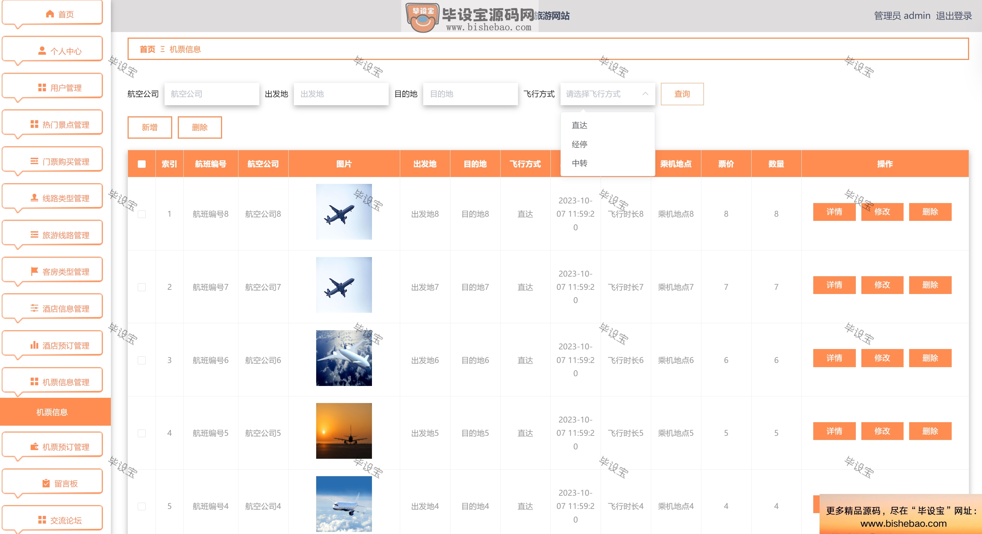Expand the 机票预订管理 sidebar menu

coord(52,447)
